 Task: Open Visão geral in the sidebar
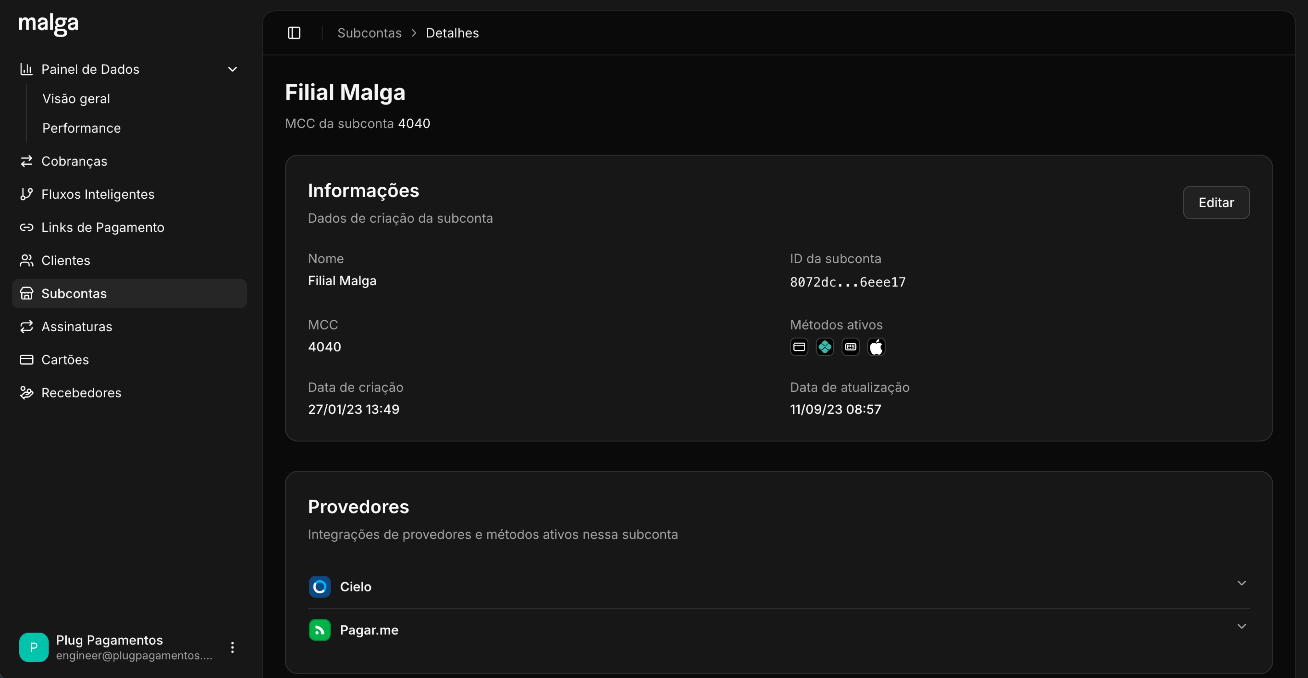pyautogui.click(x=76, y=99)
